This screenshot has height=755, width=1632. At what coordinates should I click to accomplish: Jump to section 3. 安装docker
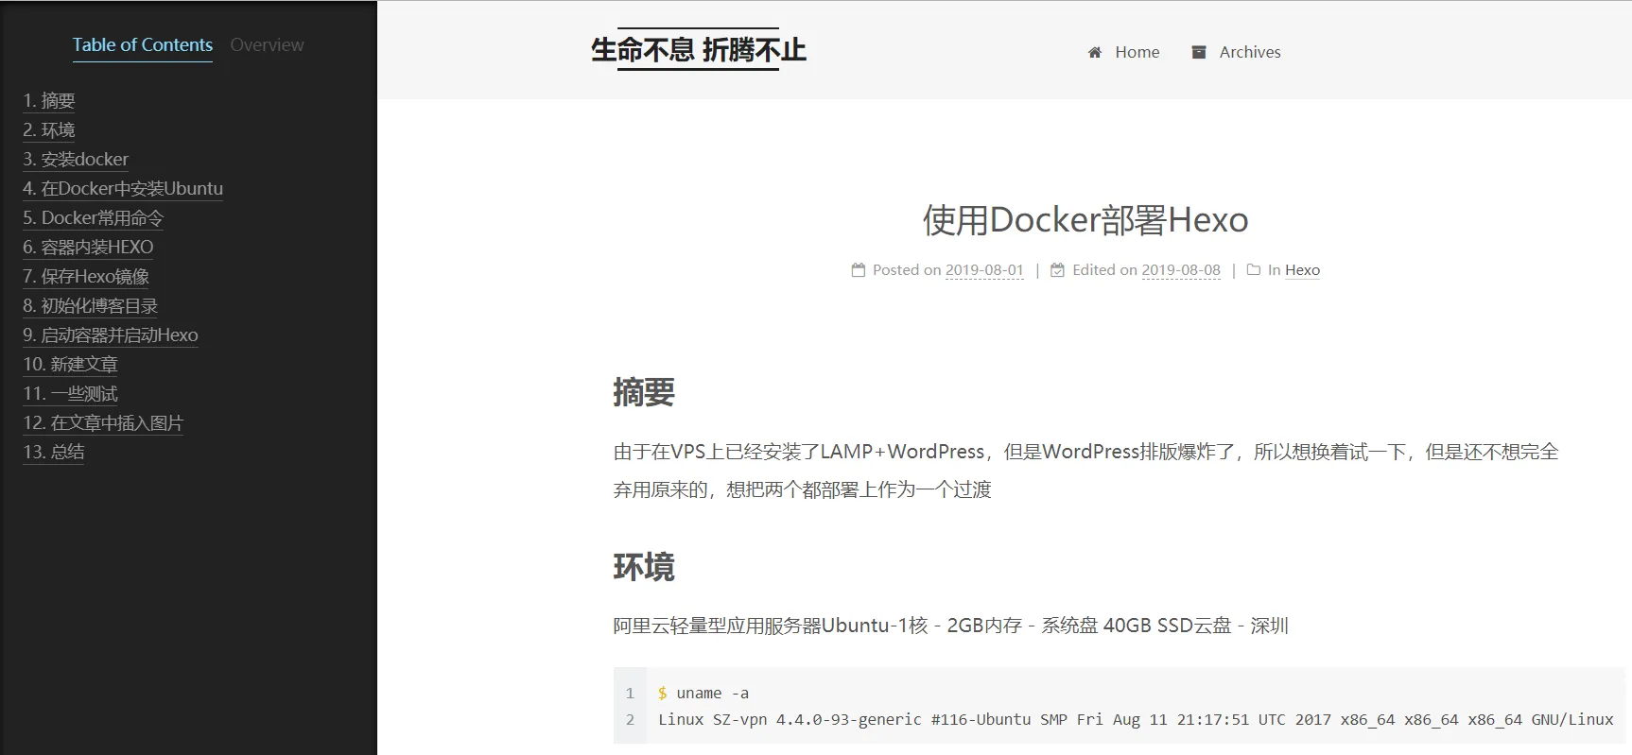tap(76, 160)
